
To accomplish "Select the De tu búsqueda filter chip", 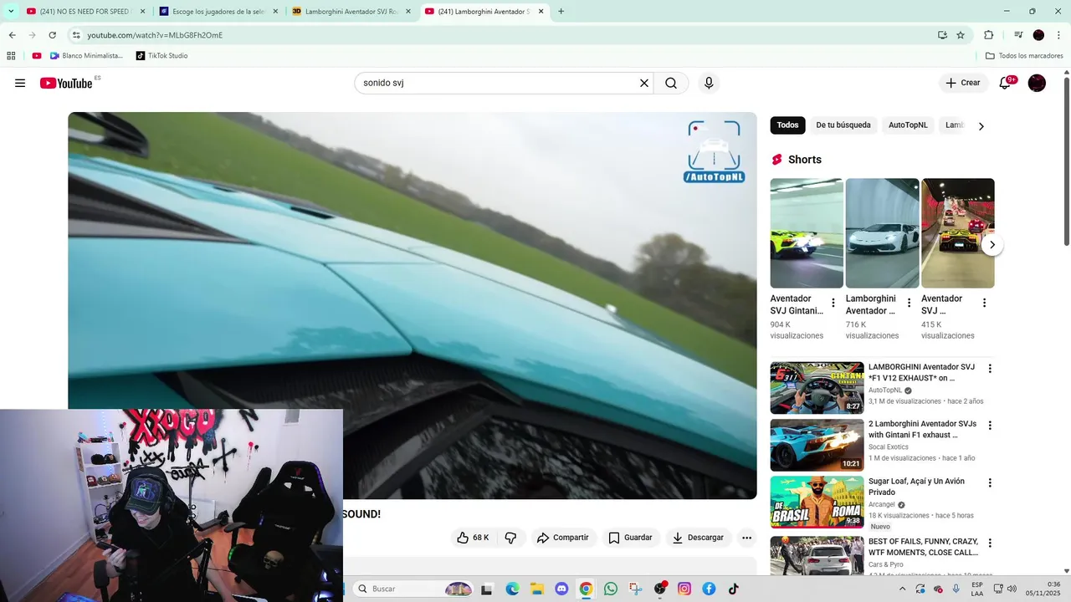I will pos(843,125).
